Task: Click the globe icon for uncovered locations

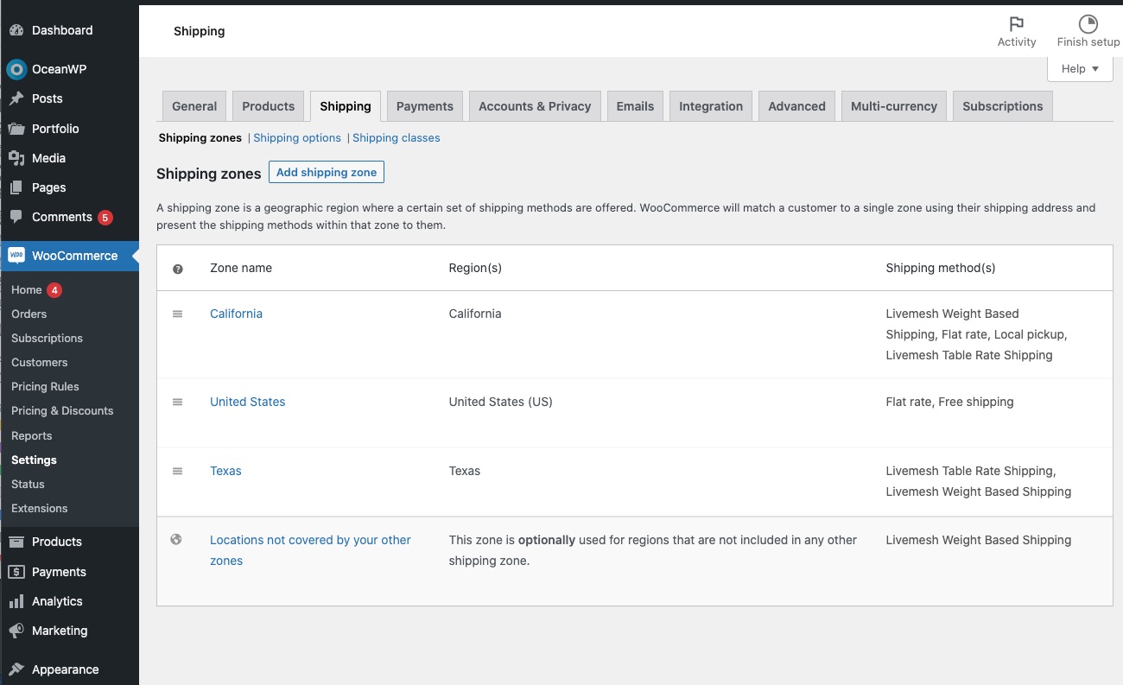Action: 176,540
